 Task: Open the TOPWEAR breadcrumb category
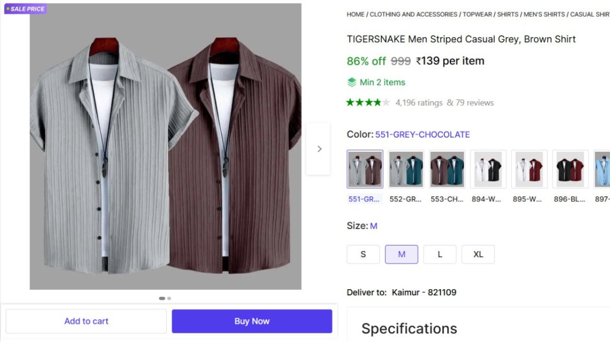(x=477, y=14)
